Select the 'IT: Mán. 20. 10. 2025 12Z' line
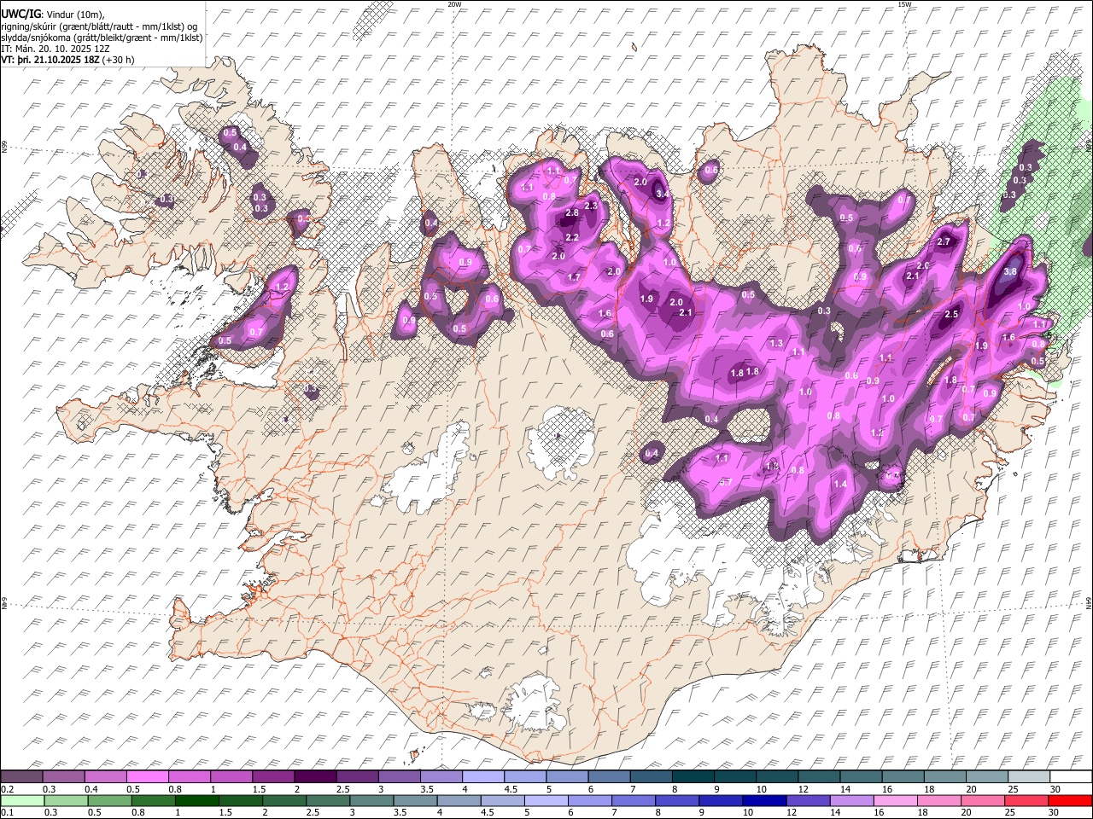Image resolution: width=1093 pixels, height=819 pixels. pos(55,49)
